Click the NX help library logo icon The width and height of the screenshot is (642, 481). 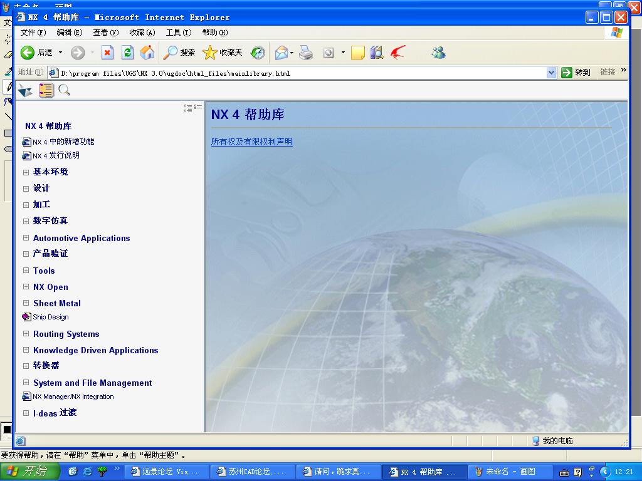25,90
